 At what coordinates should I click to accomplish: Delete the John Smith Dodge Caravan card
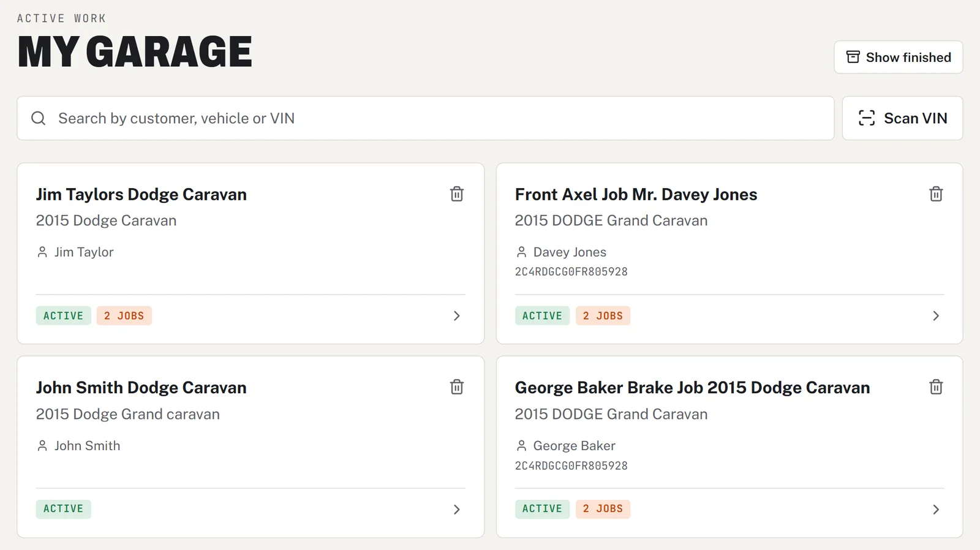457,387
